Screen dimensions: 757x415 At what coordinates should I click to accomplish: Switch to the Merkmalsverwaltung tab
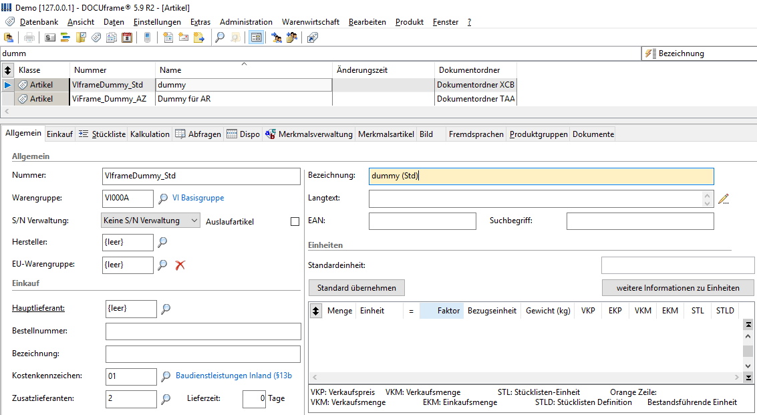(309, 134)
